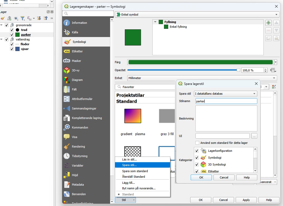
Task: Collapse the vattendrag group in Lager
Action: (1, 39)
